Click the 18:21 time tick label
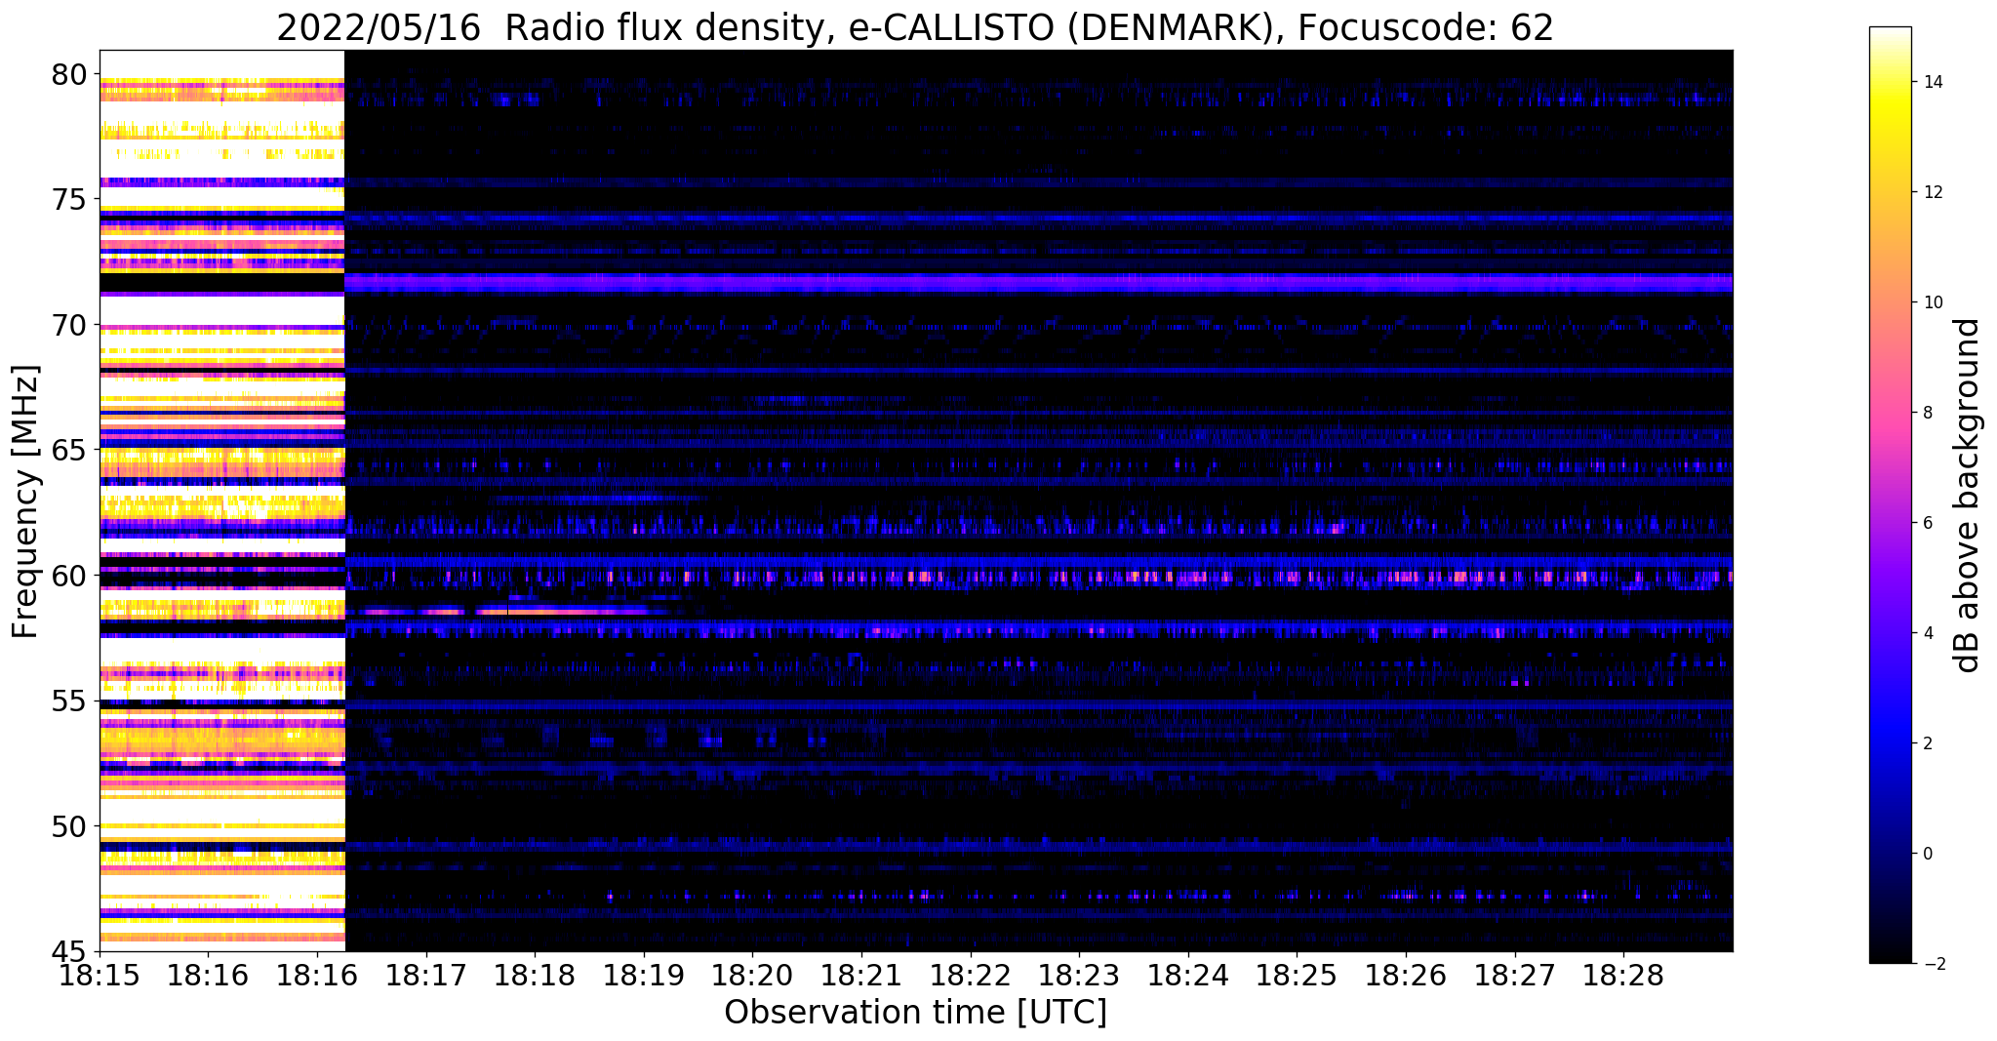 tap(861, 977)
